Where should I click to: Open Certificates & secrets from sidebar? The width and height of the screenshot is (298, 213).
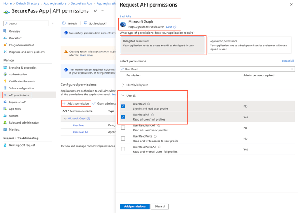tap(22, 81)
